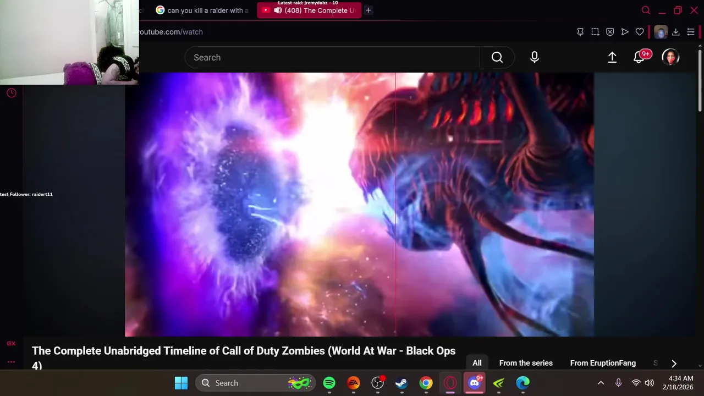Viewport: 704px width, 396px height.
Task: Select the 'The Complete U...' YouTube tab
Action: point(309,10)
